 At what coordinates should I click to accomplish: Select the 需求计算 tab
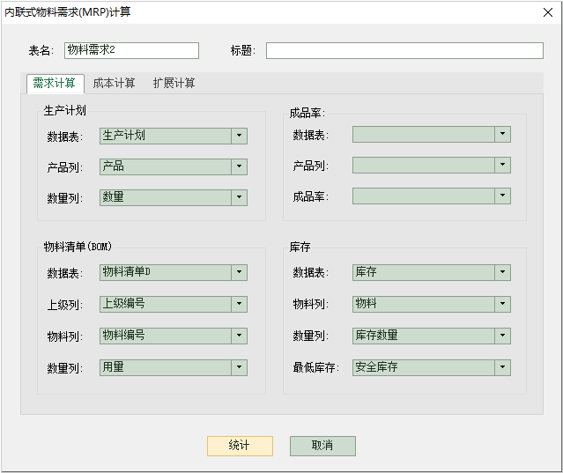click(55, 84)
